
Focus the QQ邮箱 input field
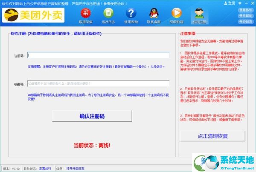coord(99,83)
